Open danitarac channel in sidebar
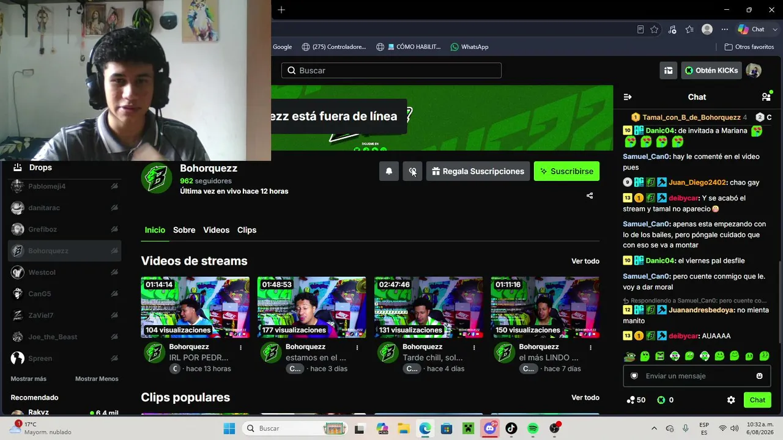 pyautogui.click(x=65, y=208)
